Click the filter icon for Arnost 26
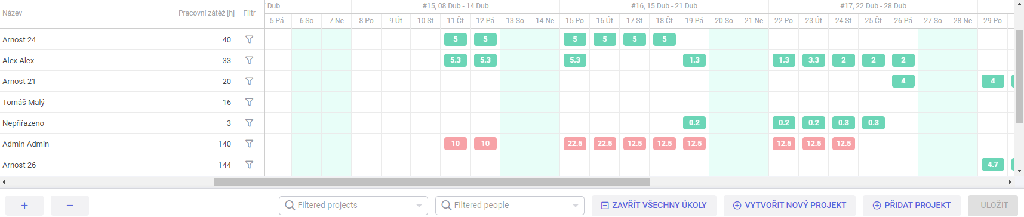Viewport: 1024px width, 217px height. (249, 165)
